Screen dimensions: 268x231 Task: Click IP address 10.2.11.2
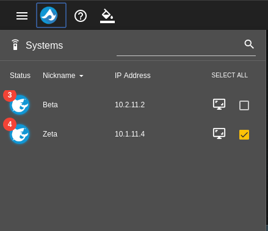130,105
